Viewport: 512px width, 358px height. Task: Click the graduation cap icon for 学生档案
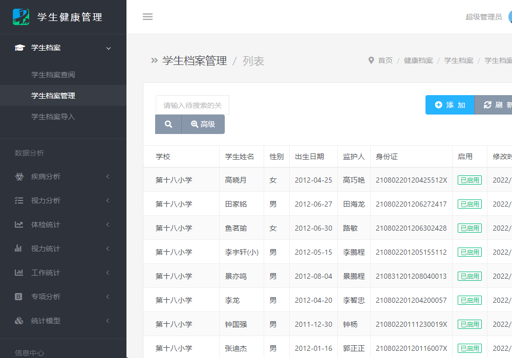[x=19, y=48]
